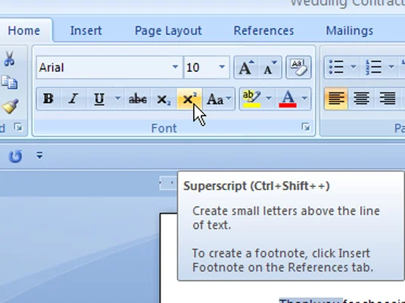The height and width of the screenshot is (303, 405).
Task: Switch to the Insert tab
Action: (x=86, y=30)
